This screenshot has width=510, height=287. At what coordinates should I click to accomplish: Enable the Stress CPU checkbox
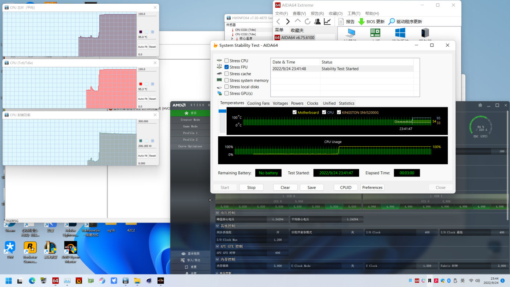tap(227, 61)
